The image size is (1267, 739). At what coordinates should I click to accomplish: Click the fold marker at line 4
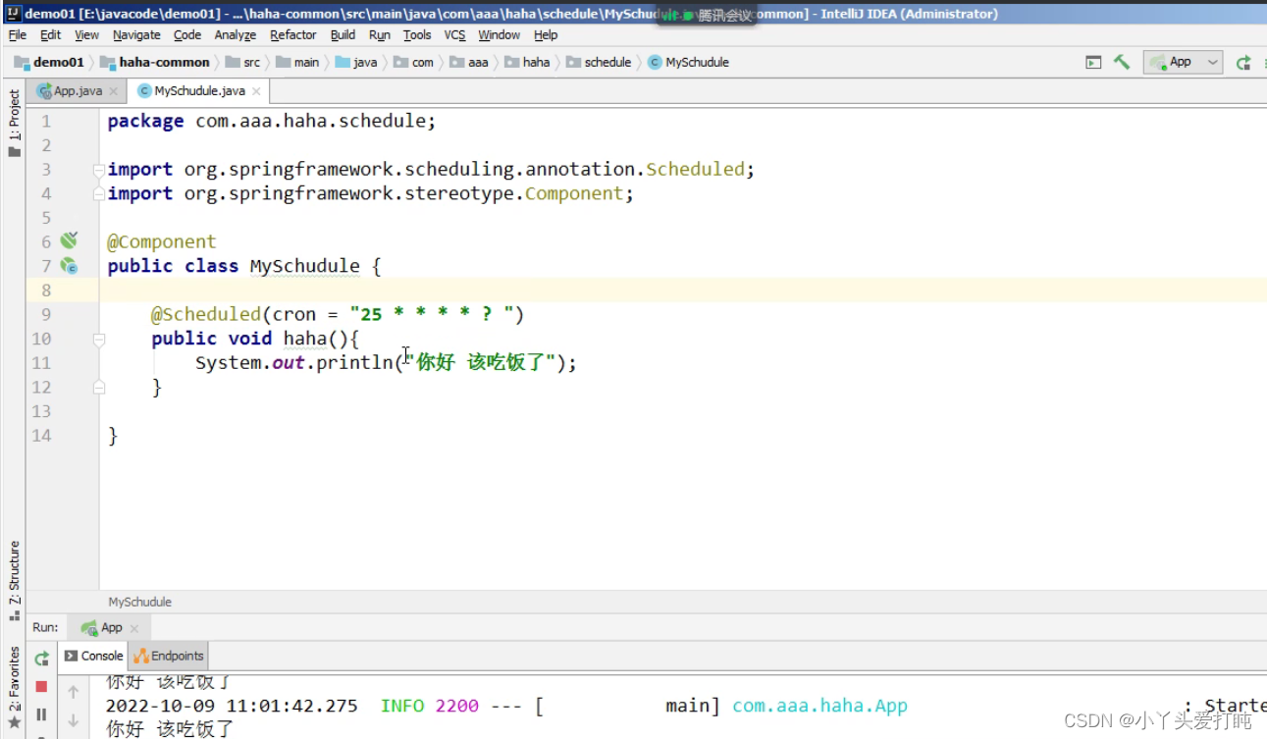pos(98,194)
